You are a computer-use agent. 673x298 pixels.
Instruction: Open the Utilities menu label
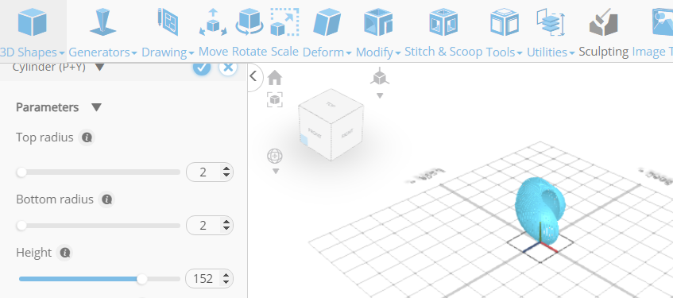pyautogui.click(x=551, y=52)
